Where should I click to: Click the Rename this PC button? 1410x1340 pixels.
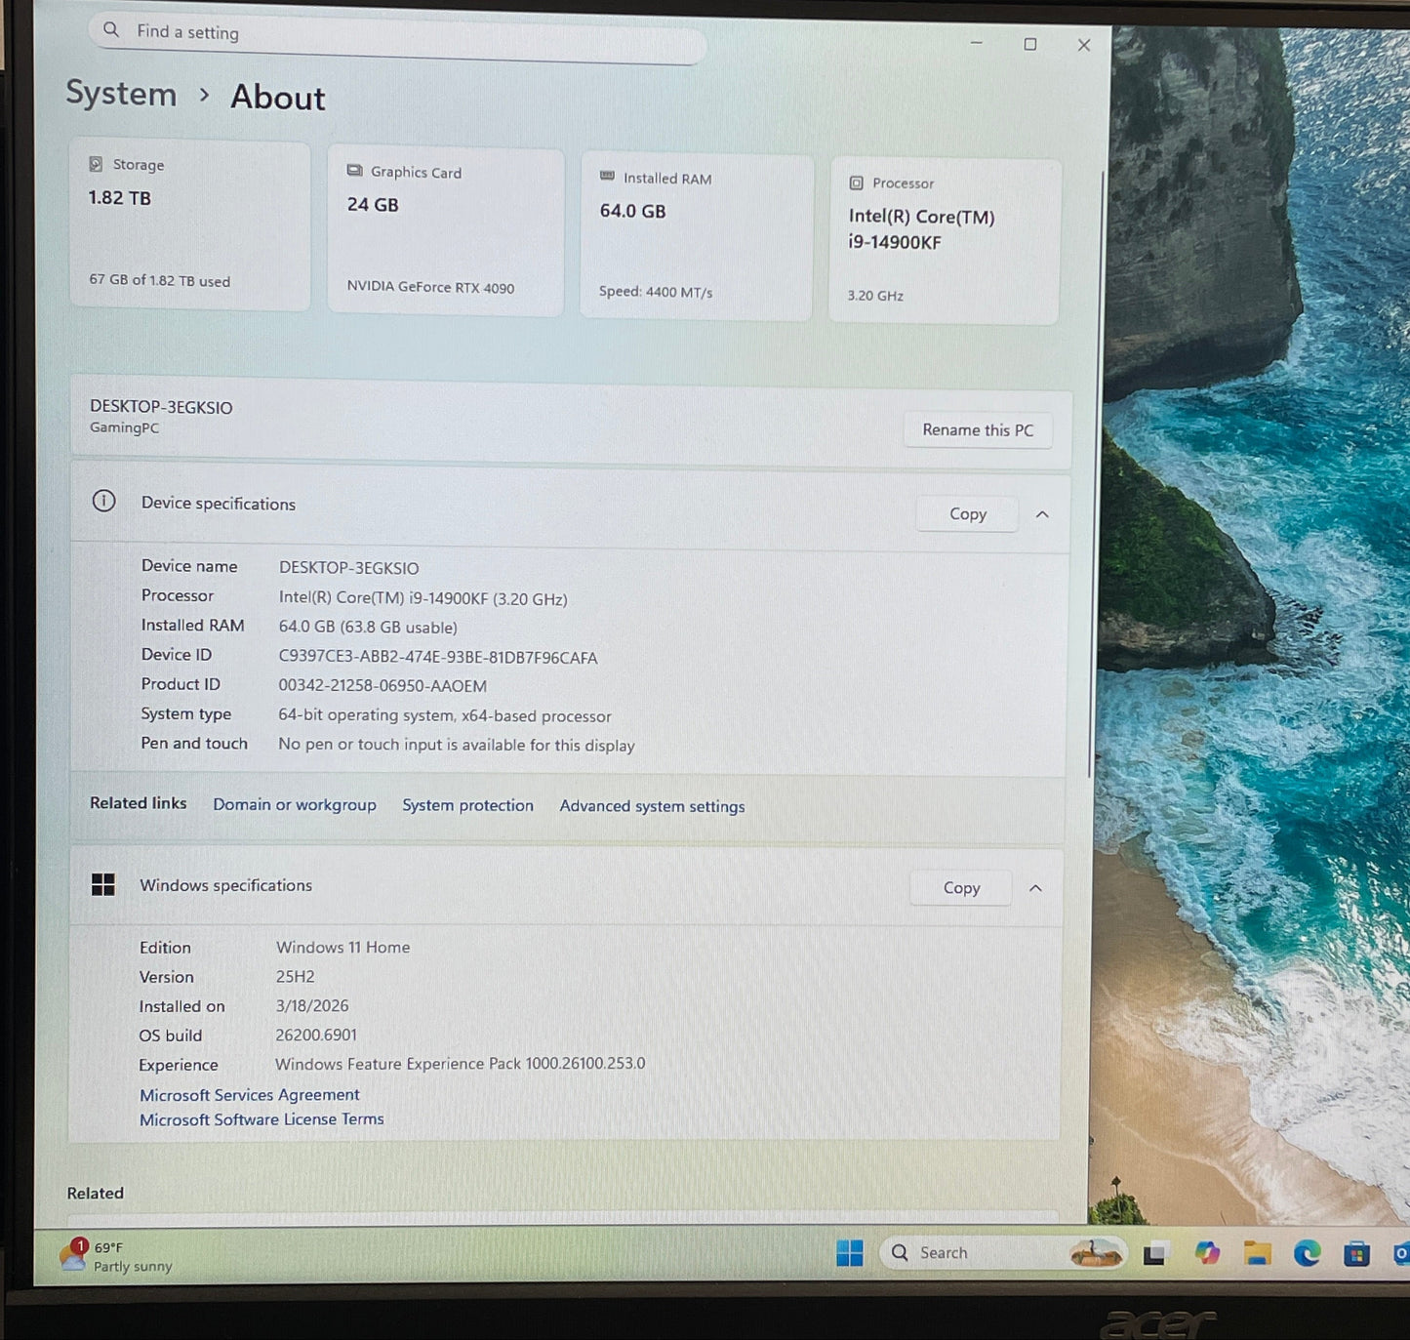[977, 430]
